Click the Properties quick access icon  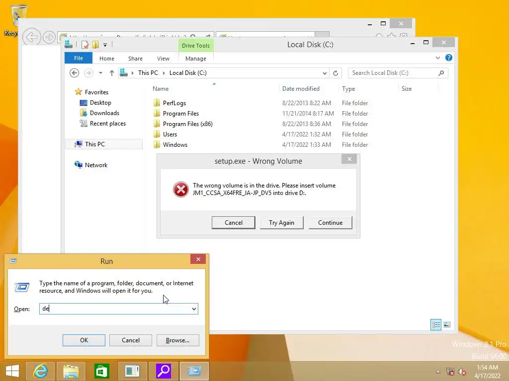pos(85,45)
